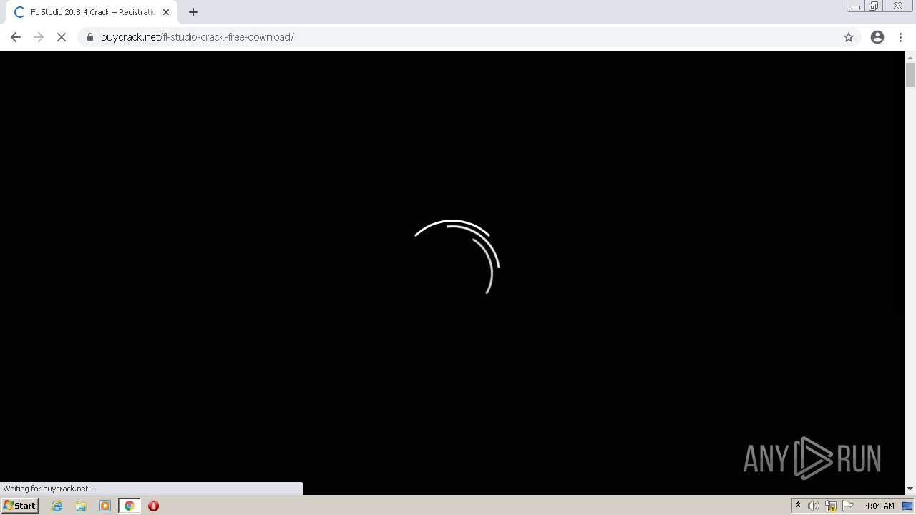Open the Chrome profile account icon
This screenshot has height=515, width=916.
click(877, 37)
